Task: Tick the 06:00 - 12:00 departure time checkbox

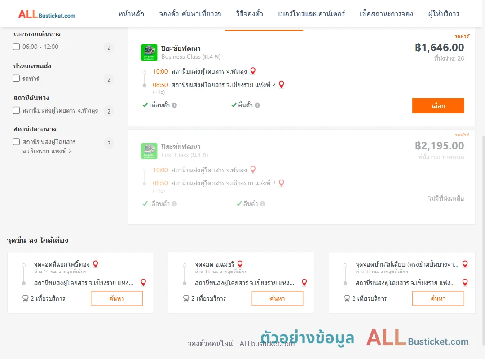Action: tap(17, 47)
